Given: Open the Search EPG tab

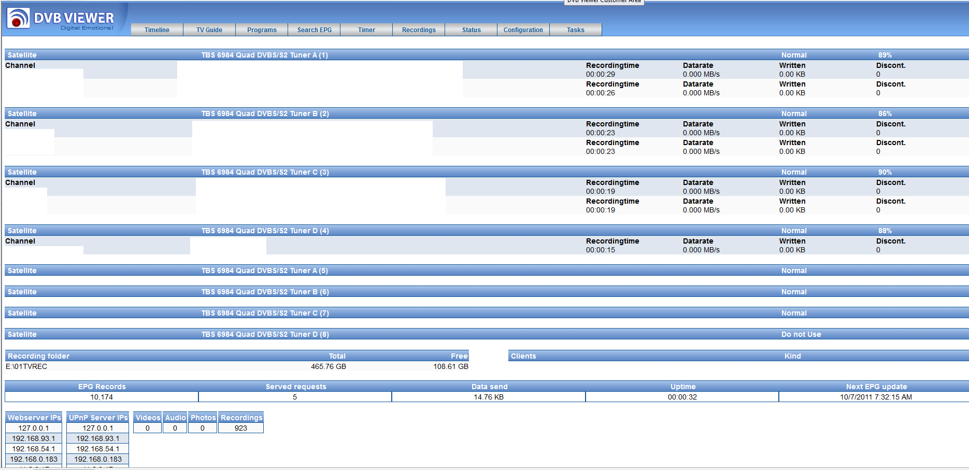Looking at the screenshot, I should coord(315,30).
